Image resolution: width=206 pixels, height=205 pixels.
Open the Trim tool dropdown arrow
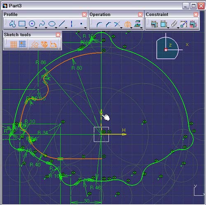[121, 28]
